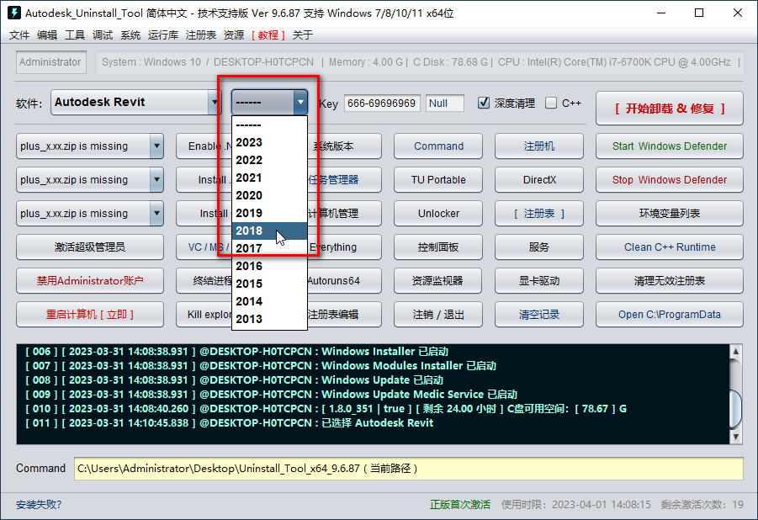Click the [ 注册表 ] button
The width and height of the screenshot is (758, 520).
(x=539, y=214)
